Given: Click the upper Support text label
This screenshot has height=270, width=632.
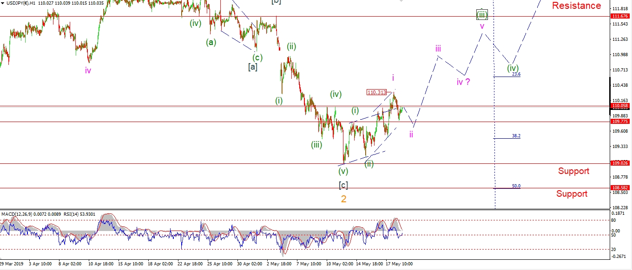Looking at the screenshot, I should tap(573, 171).
